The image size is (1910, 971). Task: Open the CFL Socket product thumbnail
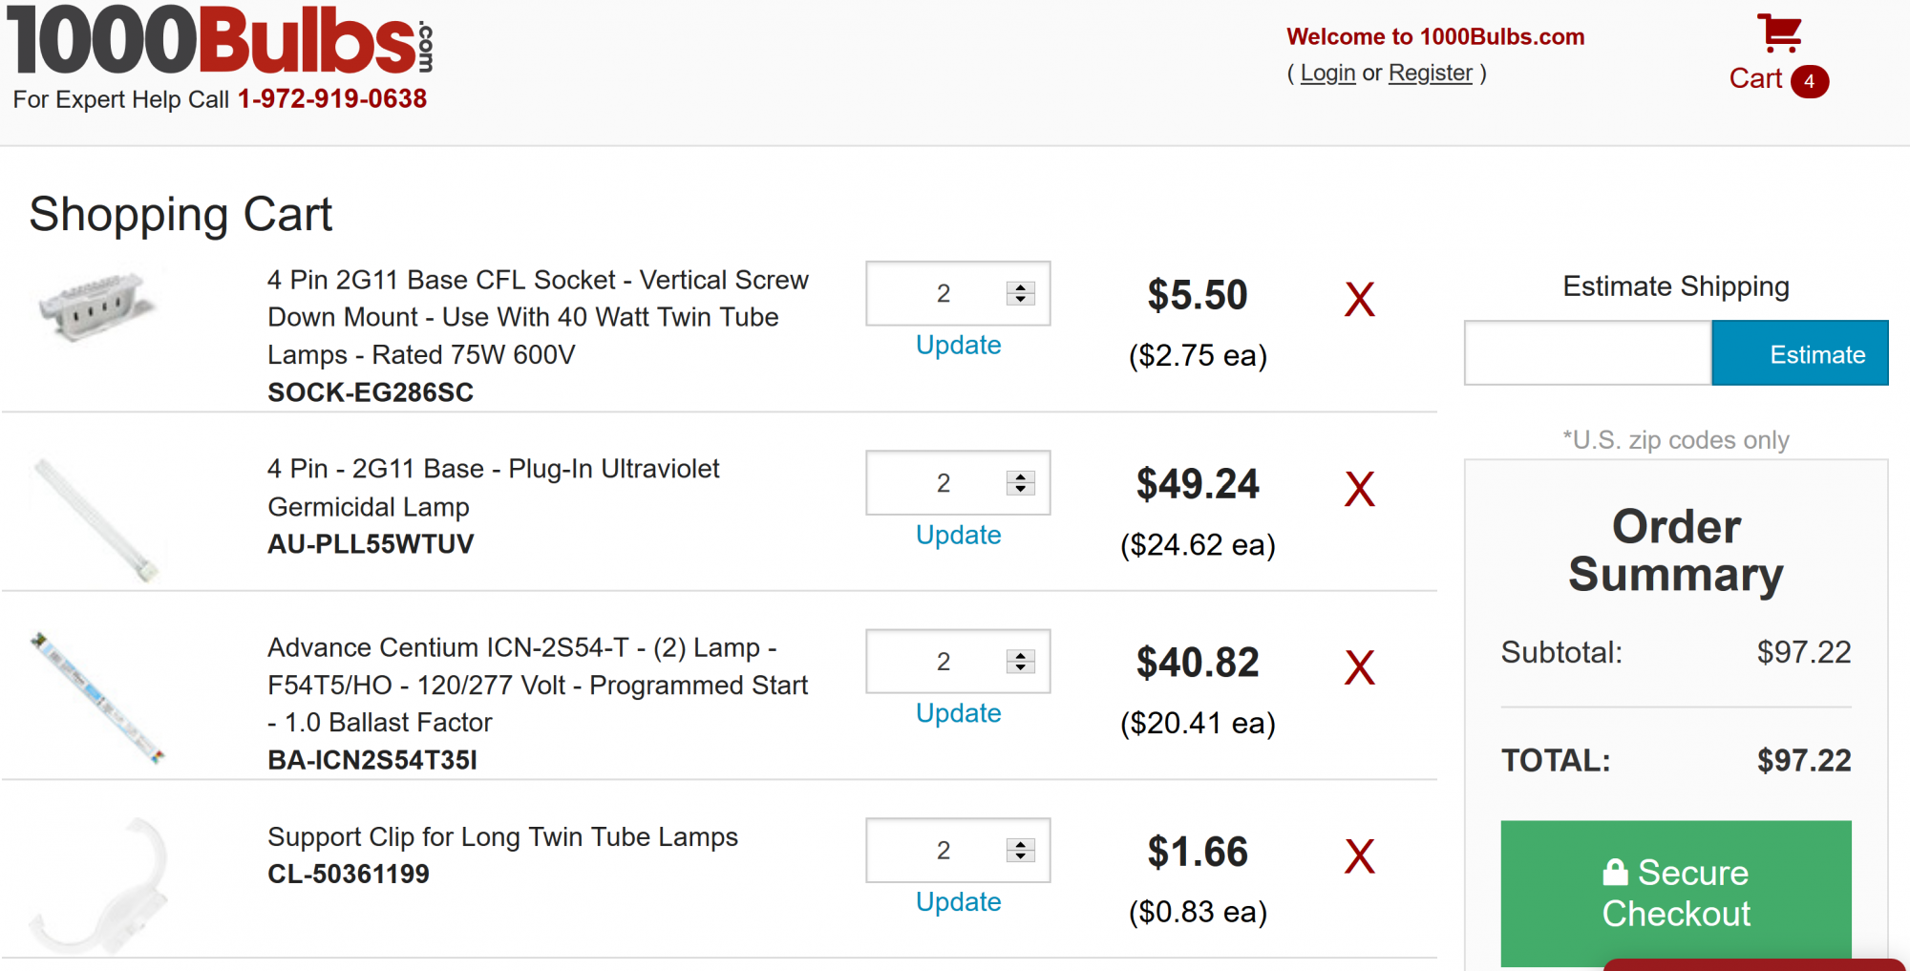point(97,306)
